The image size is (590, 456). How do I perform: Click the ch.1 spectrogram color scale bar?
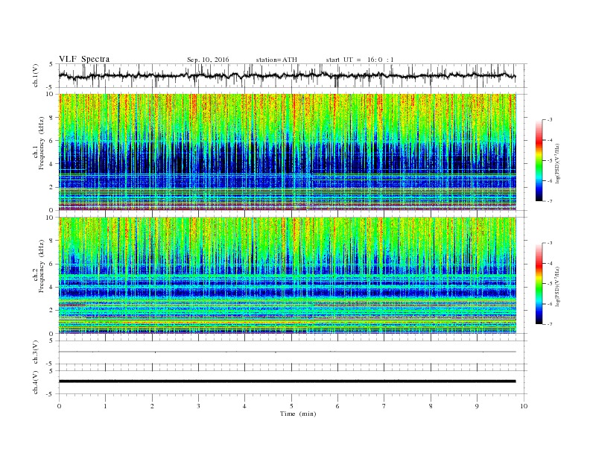[x=539, y=160]
